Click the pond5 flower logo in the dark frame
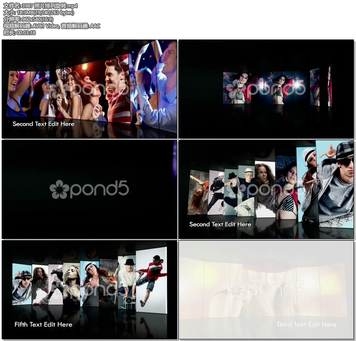The height and width of the screenshot is (341, 356). (59, 189)
